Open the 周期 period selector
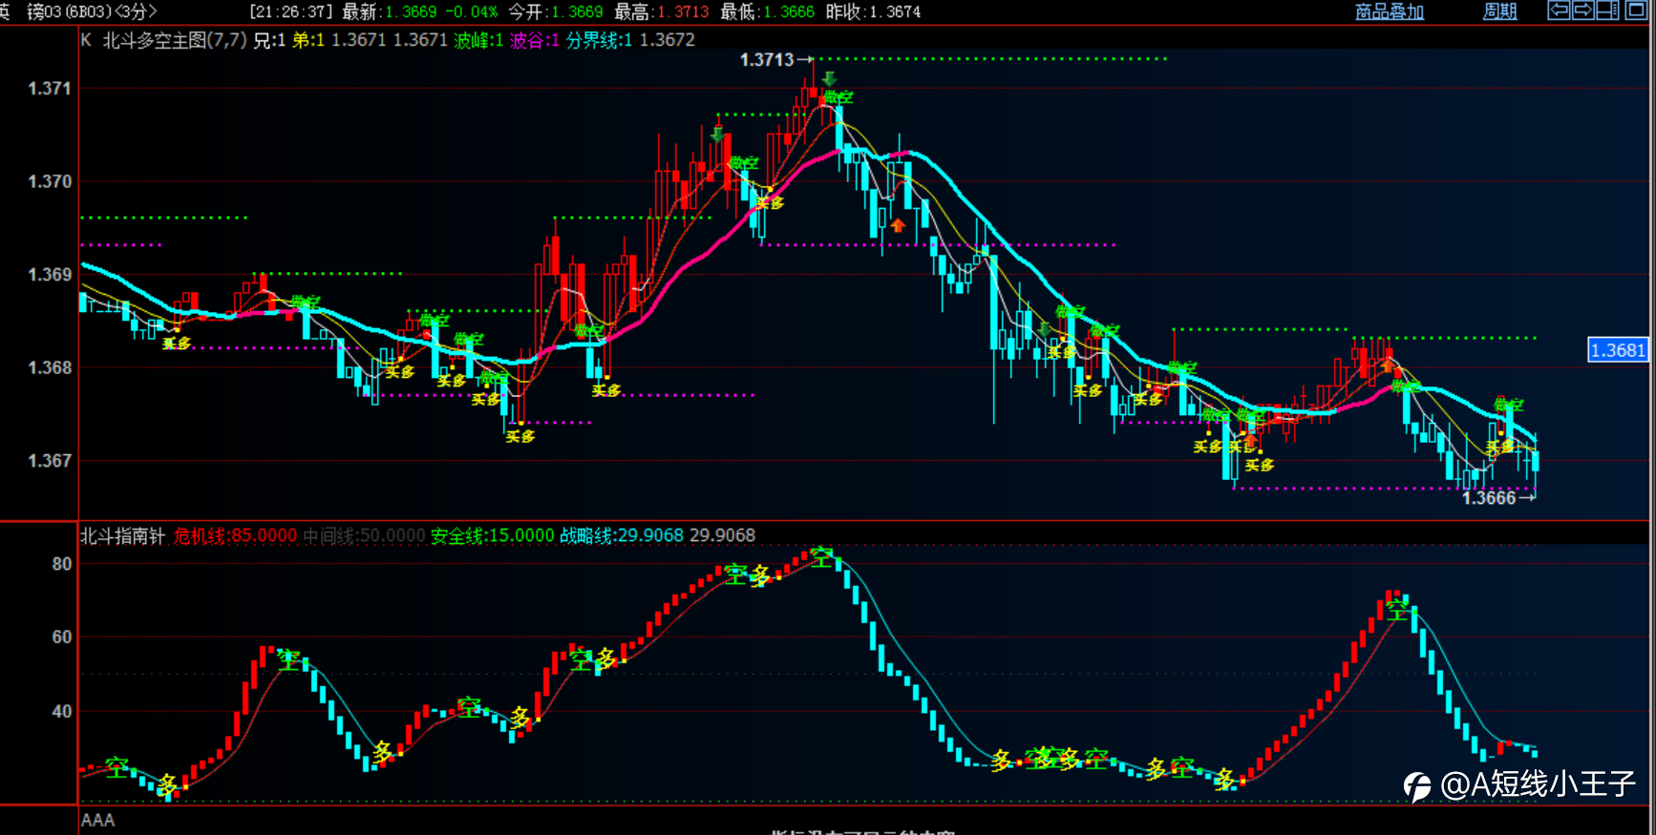This screenshot has width=1656, height=835. pyautogui.click(x=1499, y=11)
